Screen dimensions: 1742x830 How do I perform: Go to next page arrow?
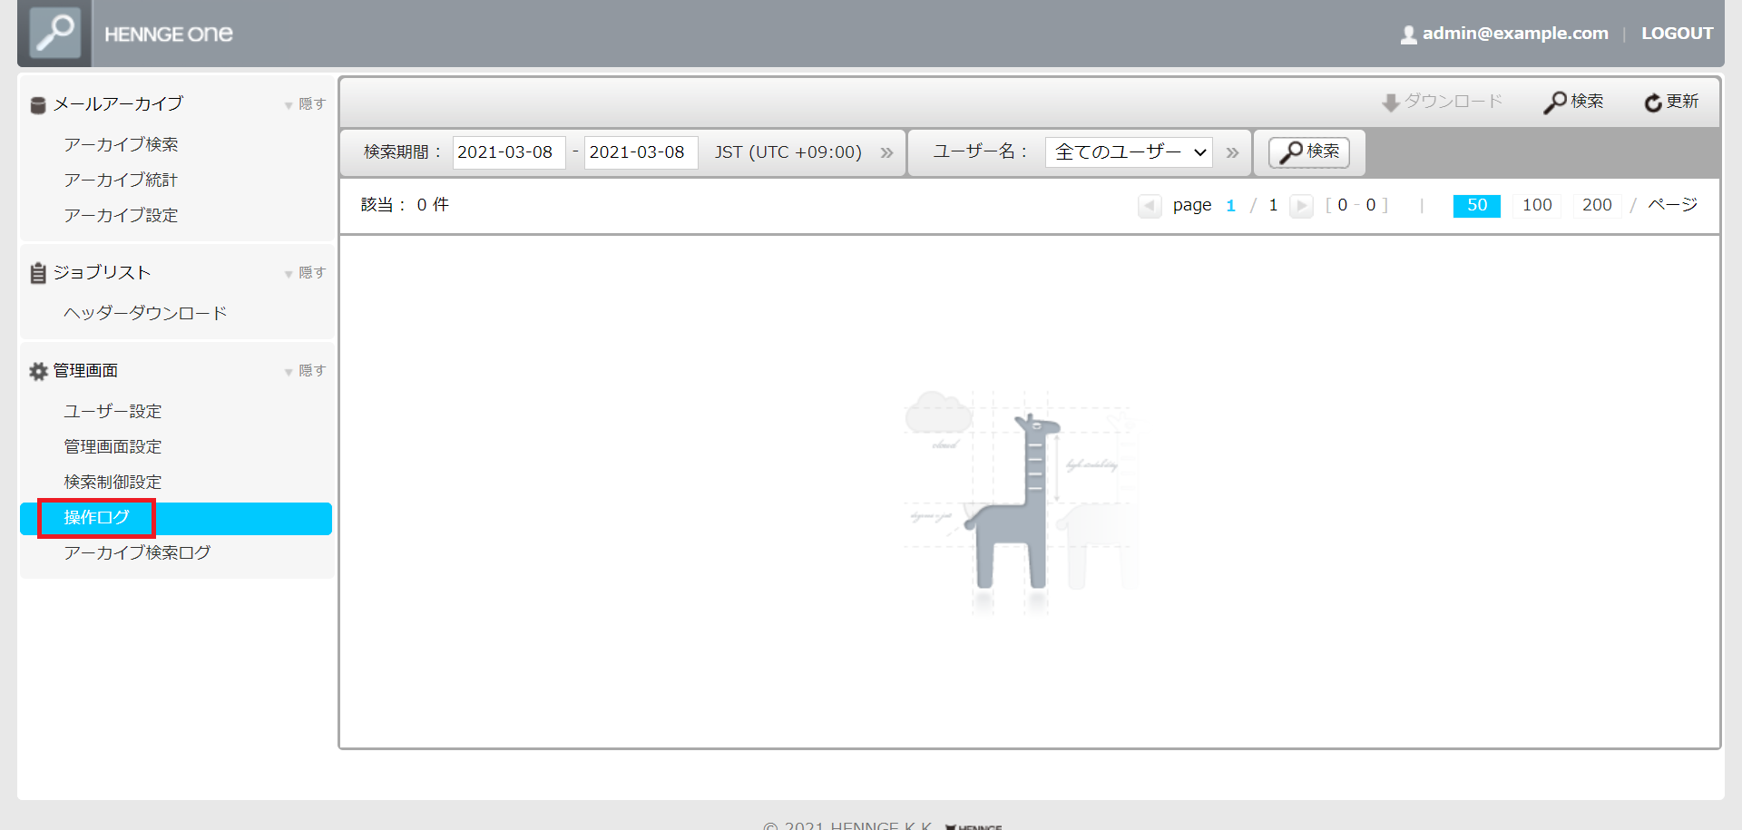[x=1301, y=206]
